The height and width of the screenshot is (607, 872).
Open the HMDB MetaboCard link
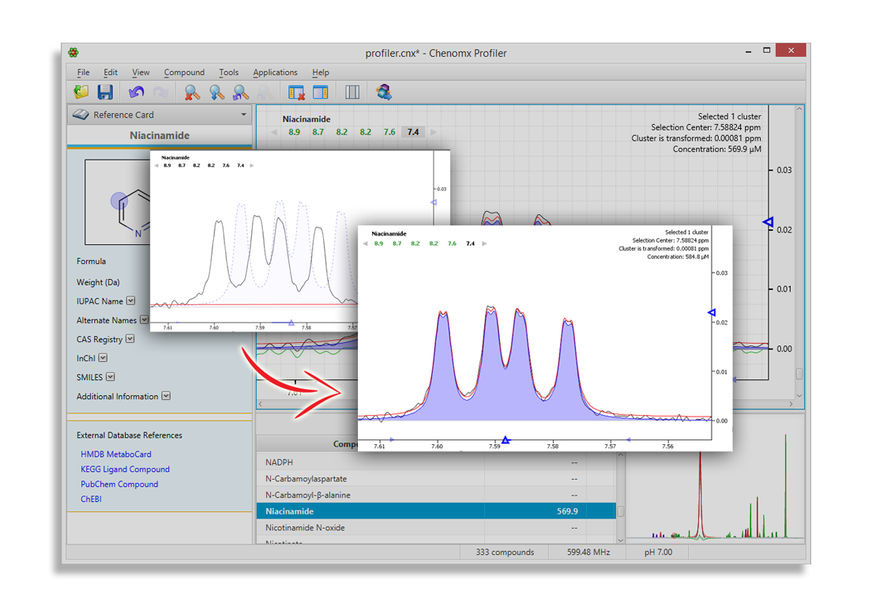(x=116, y=454)
